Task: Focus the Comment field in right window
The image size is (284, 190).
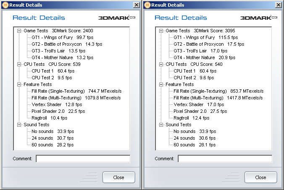Action: (225, 159)
